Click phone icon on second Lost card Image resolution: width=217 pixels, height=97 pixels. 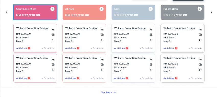(x=151, y=59)
